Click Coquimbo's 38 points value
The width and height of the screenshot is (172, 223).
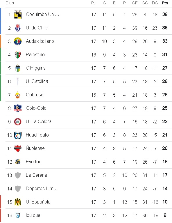[x=165, y=14]
